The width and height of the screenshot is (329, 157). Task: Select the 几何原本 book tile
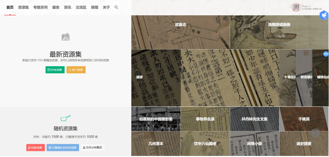(156, 144)
